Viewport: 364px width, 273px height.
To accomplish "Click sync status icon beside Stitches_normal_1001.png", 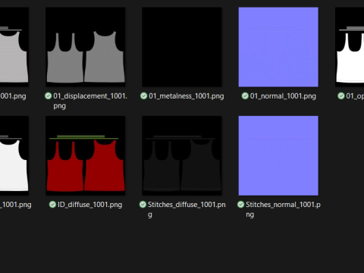I will coord(241,205).
